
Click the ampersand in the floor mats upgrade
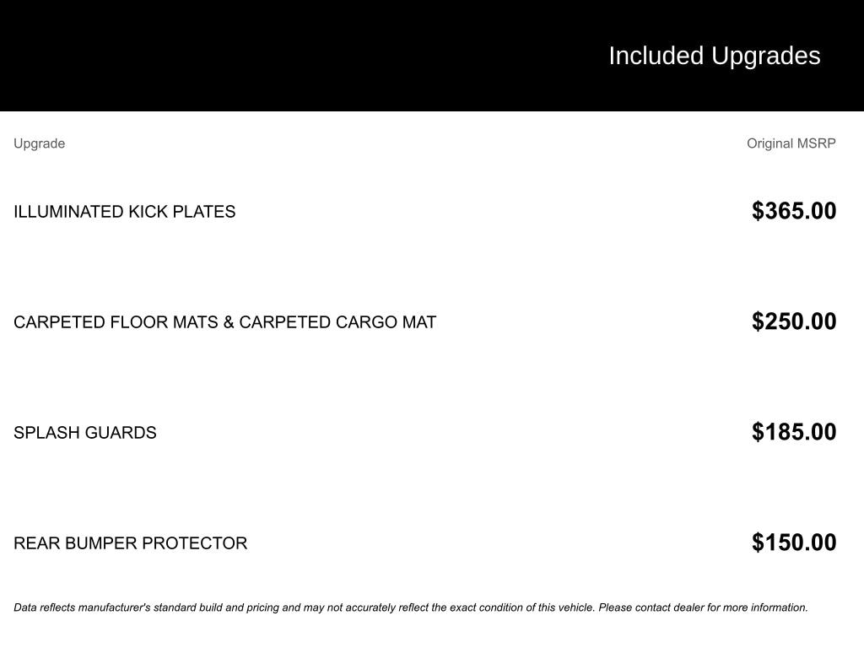point(229,322)
